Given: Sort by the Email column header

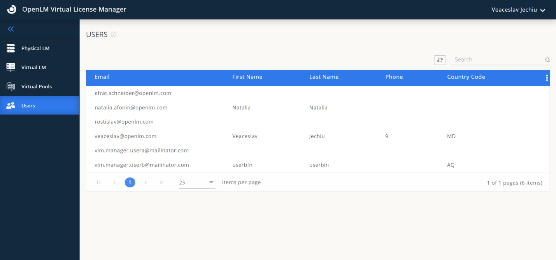Looking at the screenshot, I should (102, 77).
